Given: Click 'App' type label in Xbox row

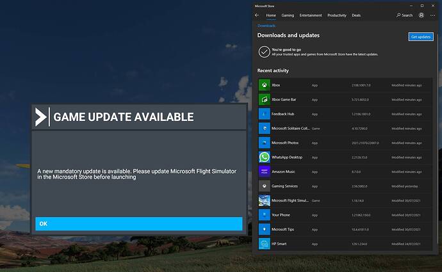Looking at the screenshot, I should click(315, 85).
